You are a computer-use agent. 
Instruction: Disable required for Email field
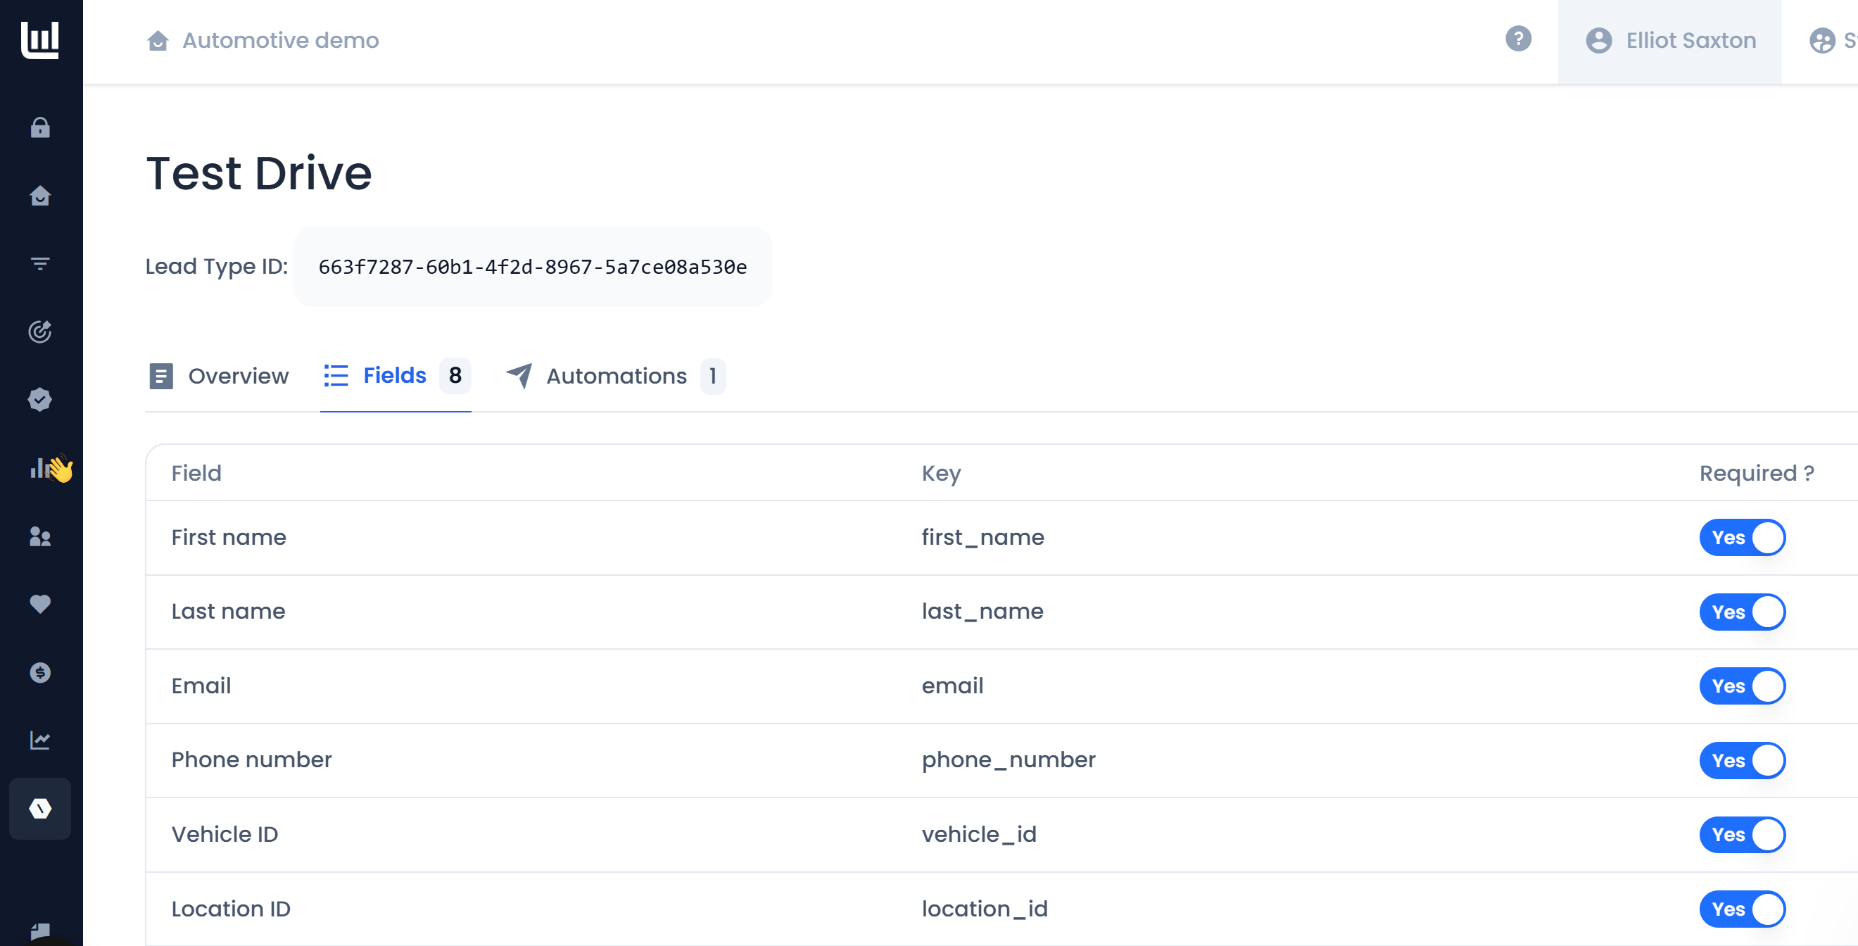(1741, 686)
